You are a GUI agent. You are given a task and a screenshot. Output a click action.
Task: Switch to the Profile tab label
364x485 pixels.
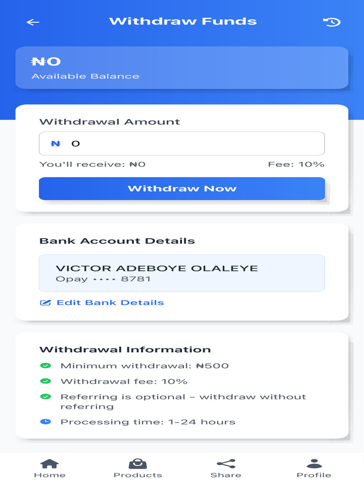pyautogui.click(x=314, y=475)
